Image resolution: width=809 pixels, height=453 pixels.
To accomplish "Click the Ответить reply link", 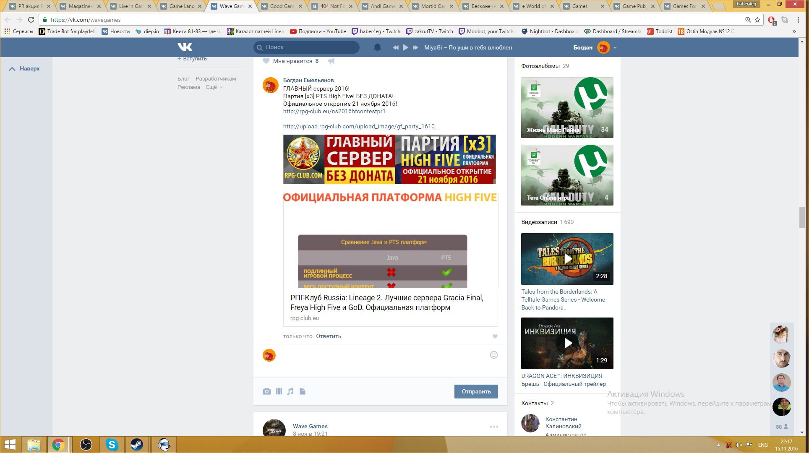I will [x=328, y=336].
